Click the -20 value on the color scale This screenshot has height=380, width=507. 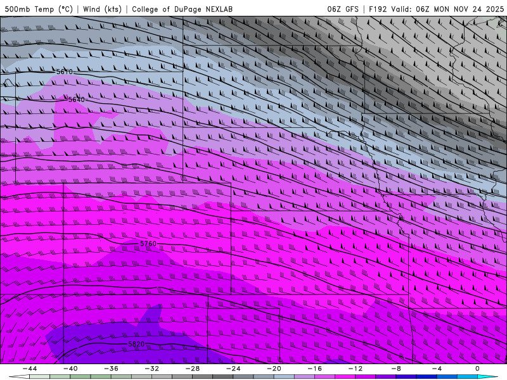pyautogui.click(x=274, y=369)
